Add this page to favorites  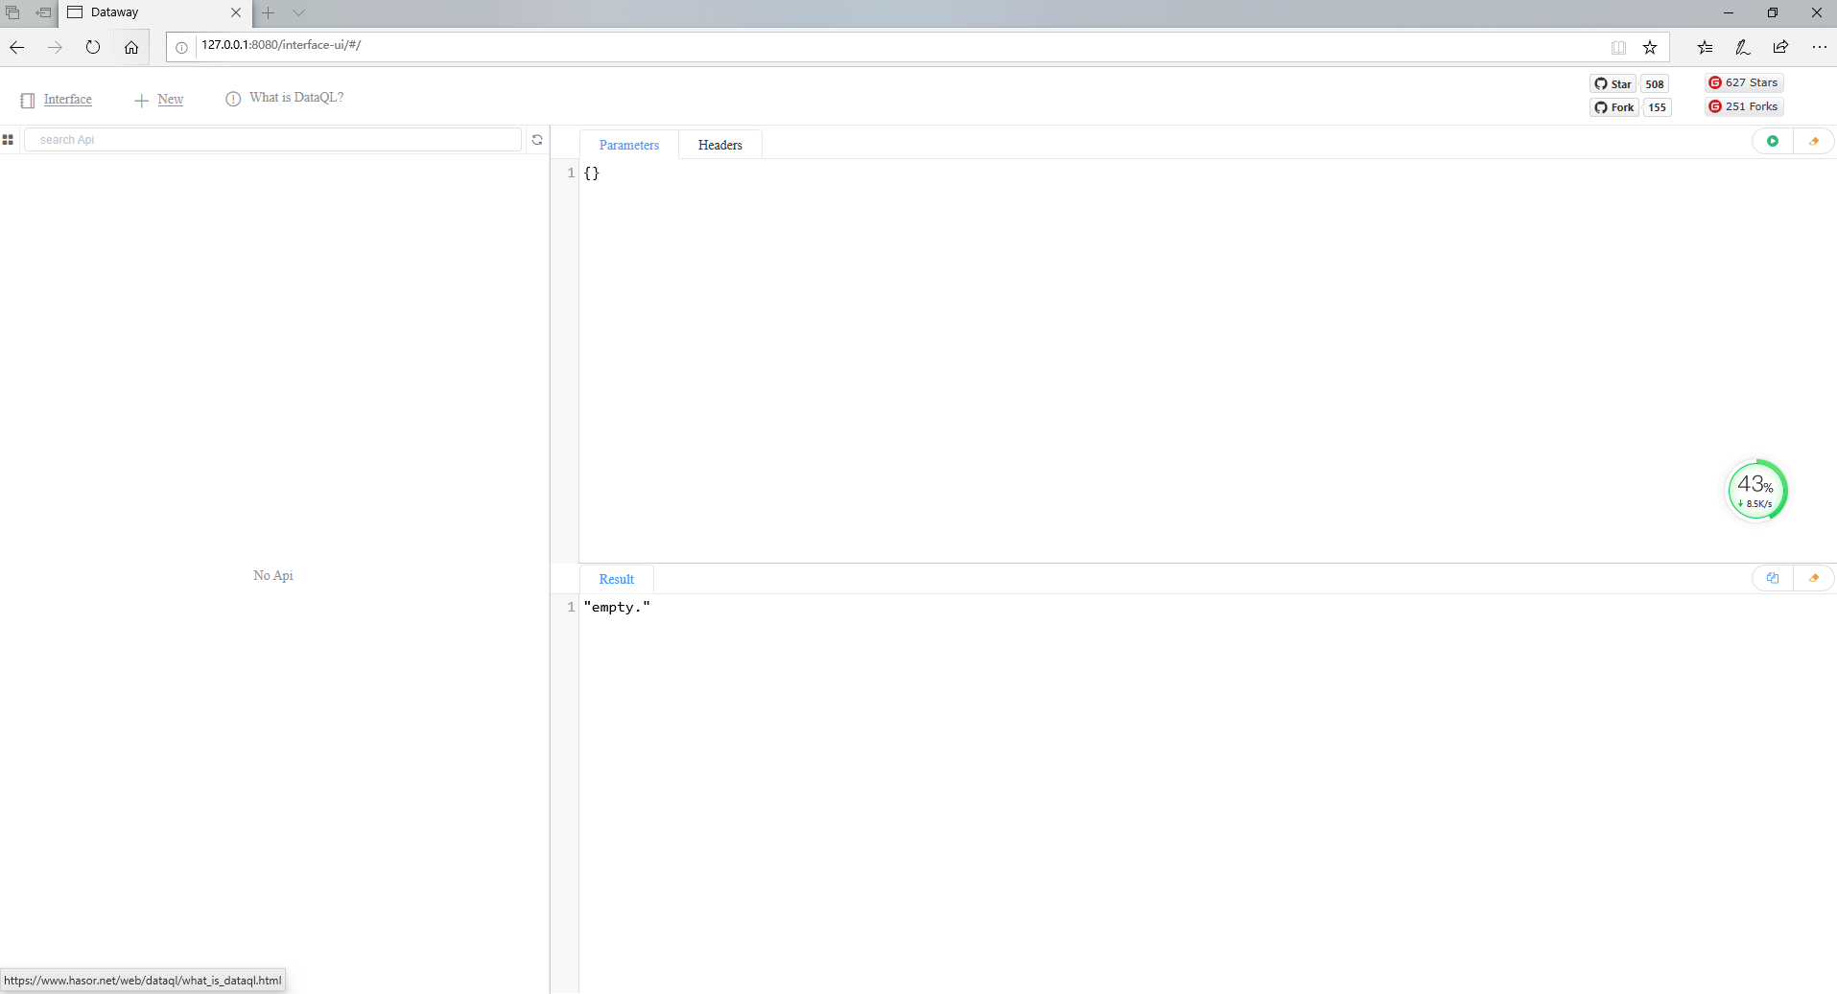[1650, 47]
